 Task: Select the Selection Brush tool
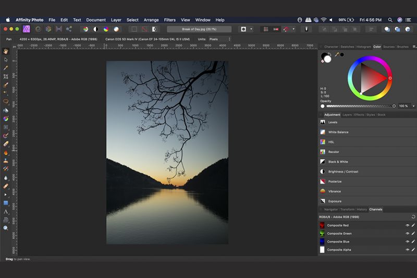pyautogui.click(x=6, y=85)
